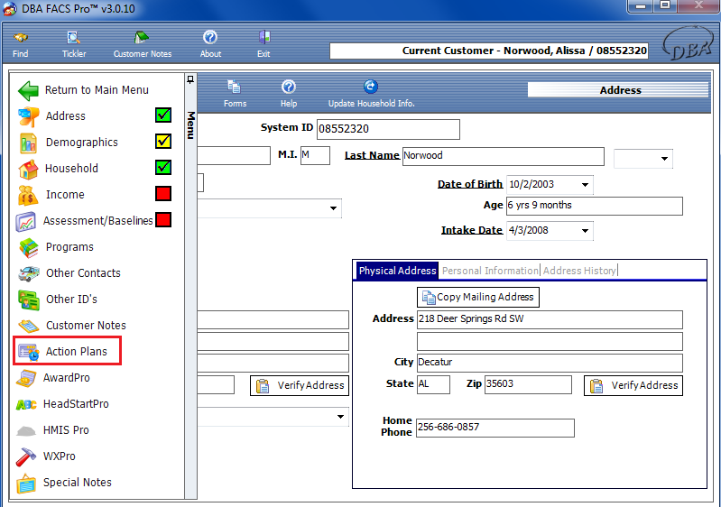Open Customer Notes toolbar icon
721x507 pixels.
pyautogui.click(x=142, y=37)
